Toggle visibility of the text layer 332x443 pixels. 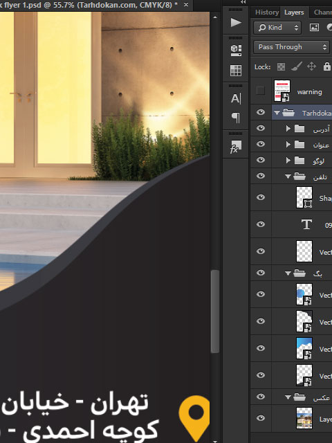(261, 224)
